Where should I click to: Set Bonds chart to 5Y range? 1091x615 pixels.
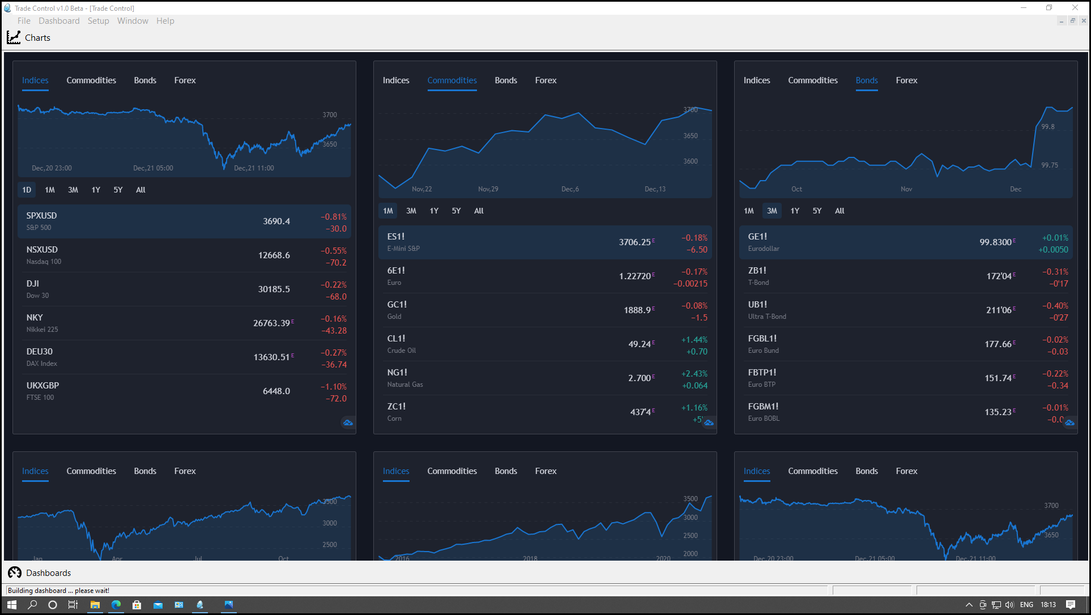tap(817, 211)
